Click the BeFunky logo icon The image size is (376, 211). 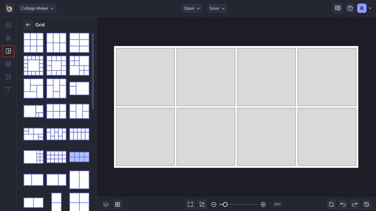click(x=9, y=8)
